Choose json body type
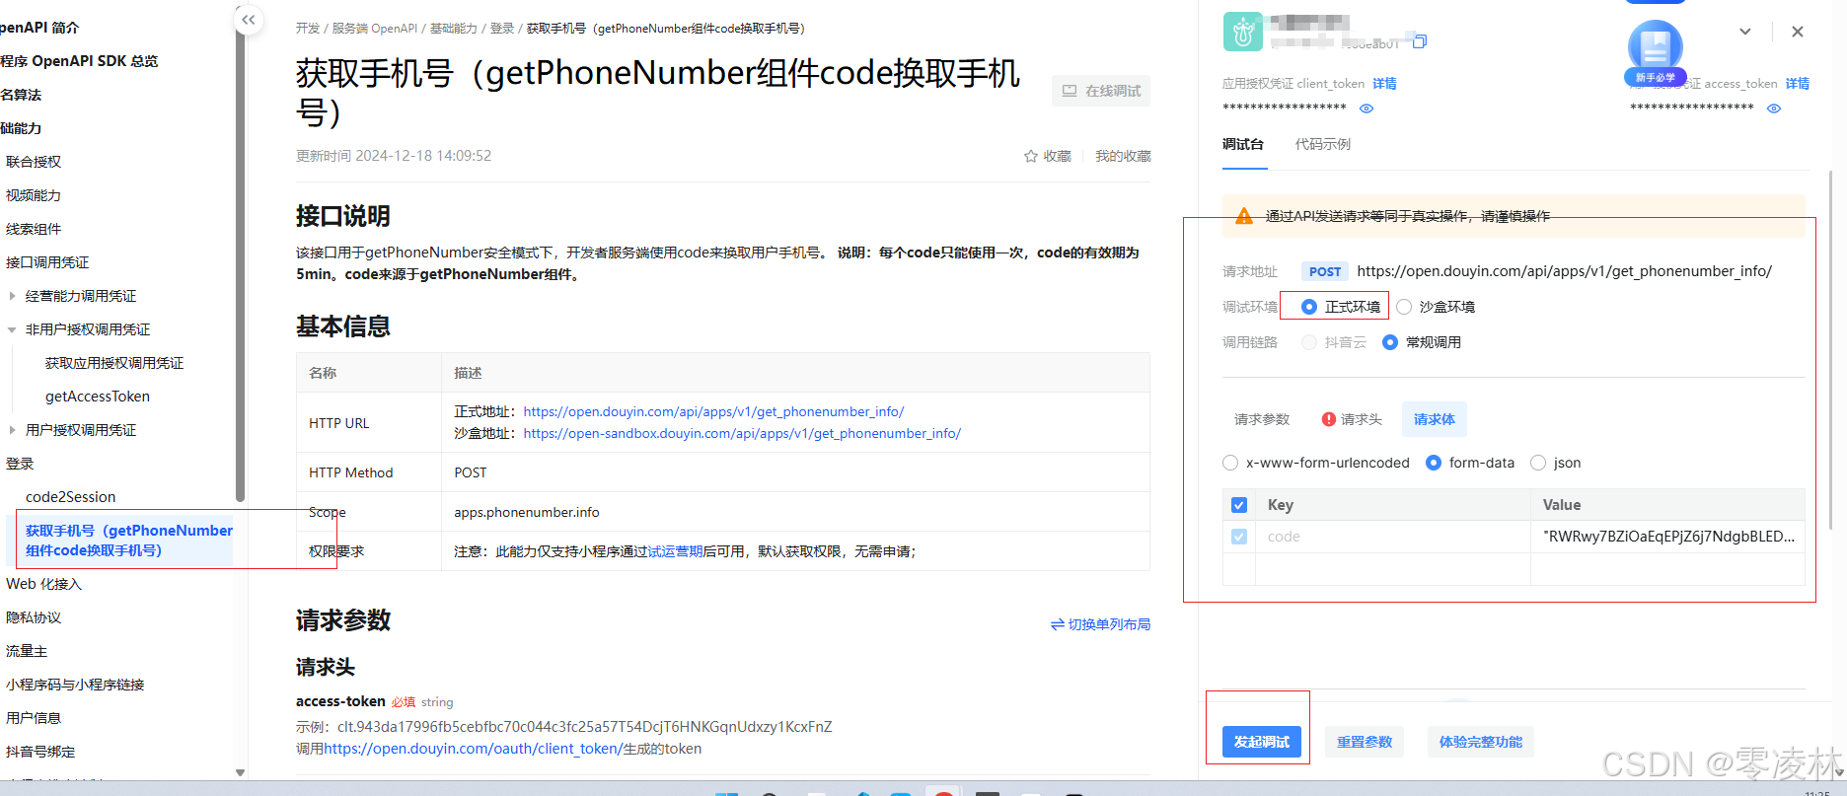The image size is (1847, 796). (x=1538, y=463)
